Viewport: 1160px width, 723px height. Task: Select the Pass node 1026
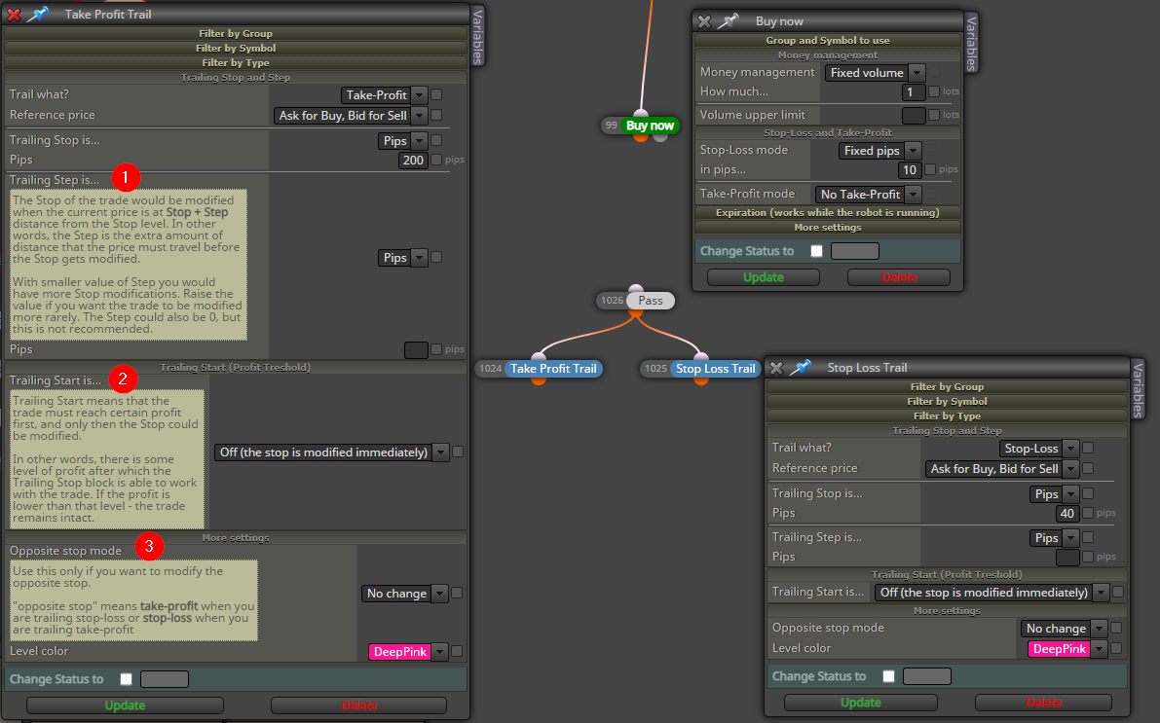(651, 300)
